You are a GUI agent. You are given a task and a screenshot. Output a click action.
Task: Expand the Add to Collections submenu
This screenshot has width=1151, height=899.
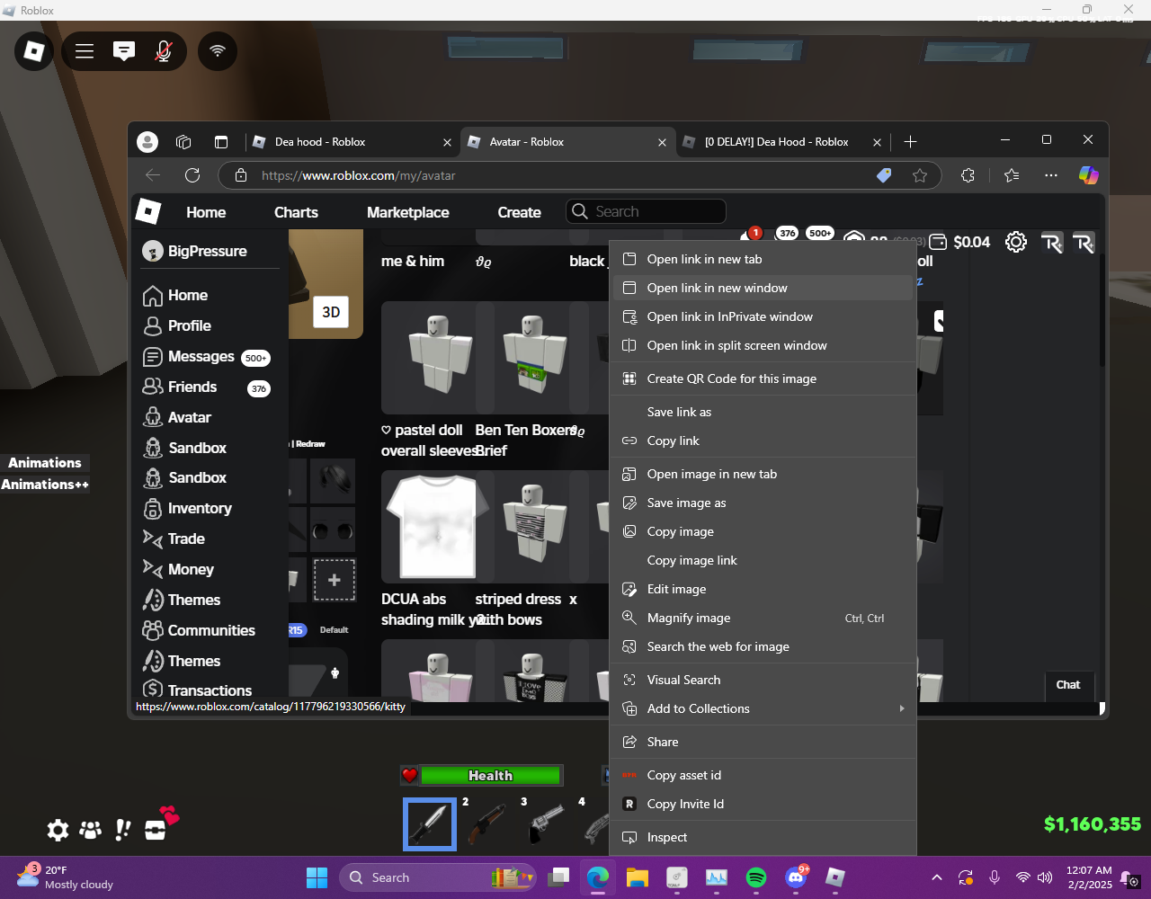pos(763,708)
